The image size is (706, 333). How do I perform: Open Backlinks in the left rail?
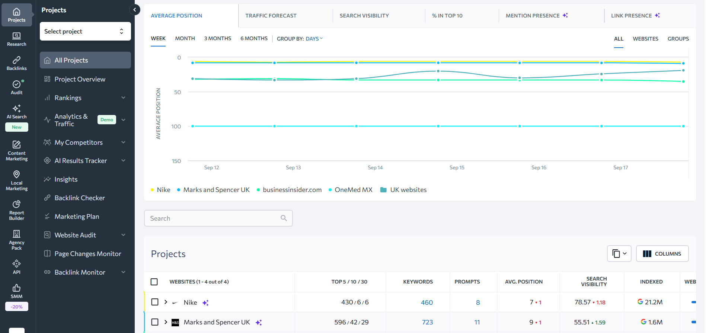tap(17, 64)
